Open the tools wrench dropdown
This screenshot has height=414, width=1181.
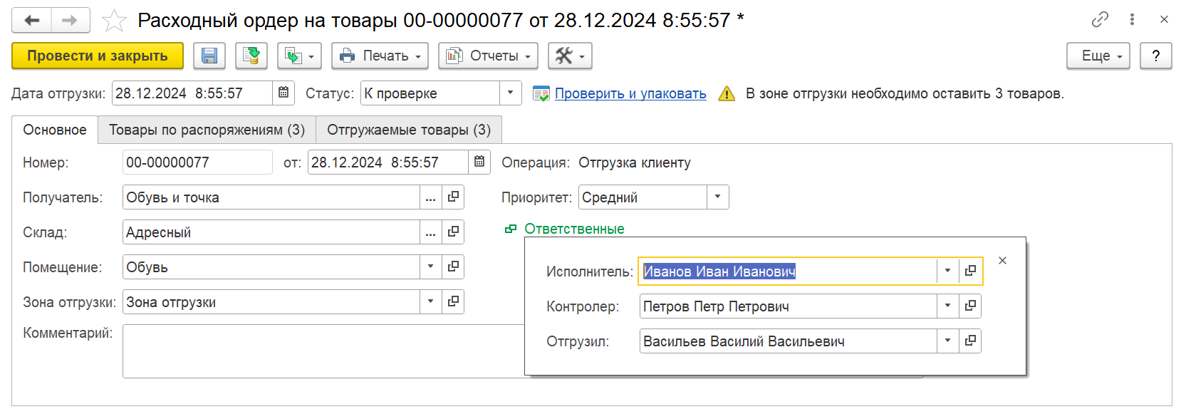tap(570, 56)
